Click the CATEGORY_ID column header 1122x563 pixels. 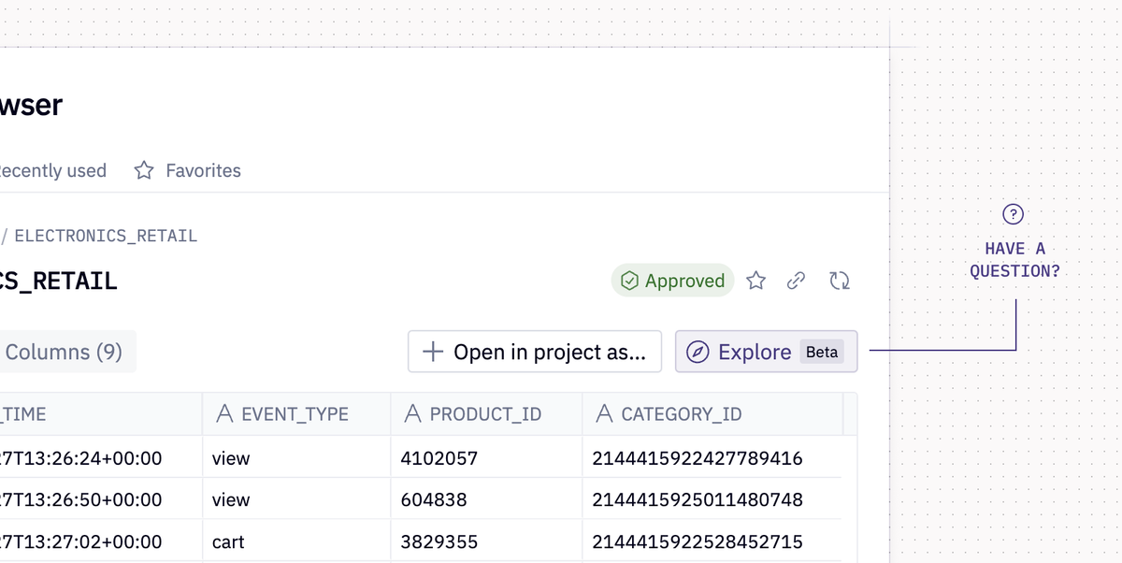coord(712,413)
